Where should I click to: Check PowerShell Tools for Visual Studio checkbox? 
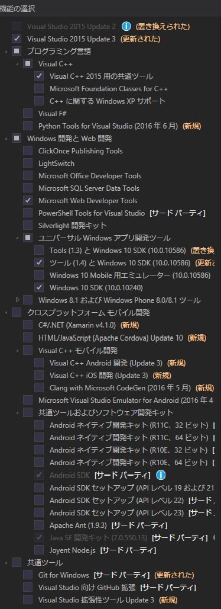28,213
